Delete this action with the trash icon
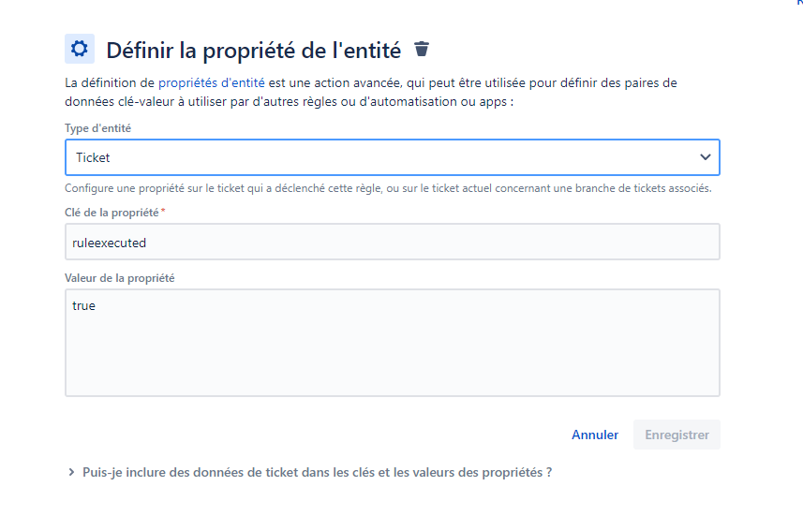This screenshot has width=803, height=516. (x=422, y=49)
